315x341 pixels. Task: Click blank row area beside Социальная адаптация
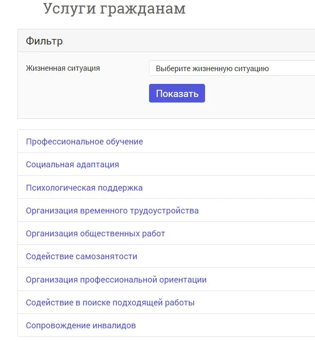tap(221, 164)
